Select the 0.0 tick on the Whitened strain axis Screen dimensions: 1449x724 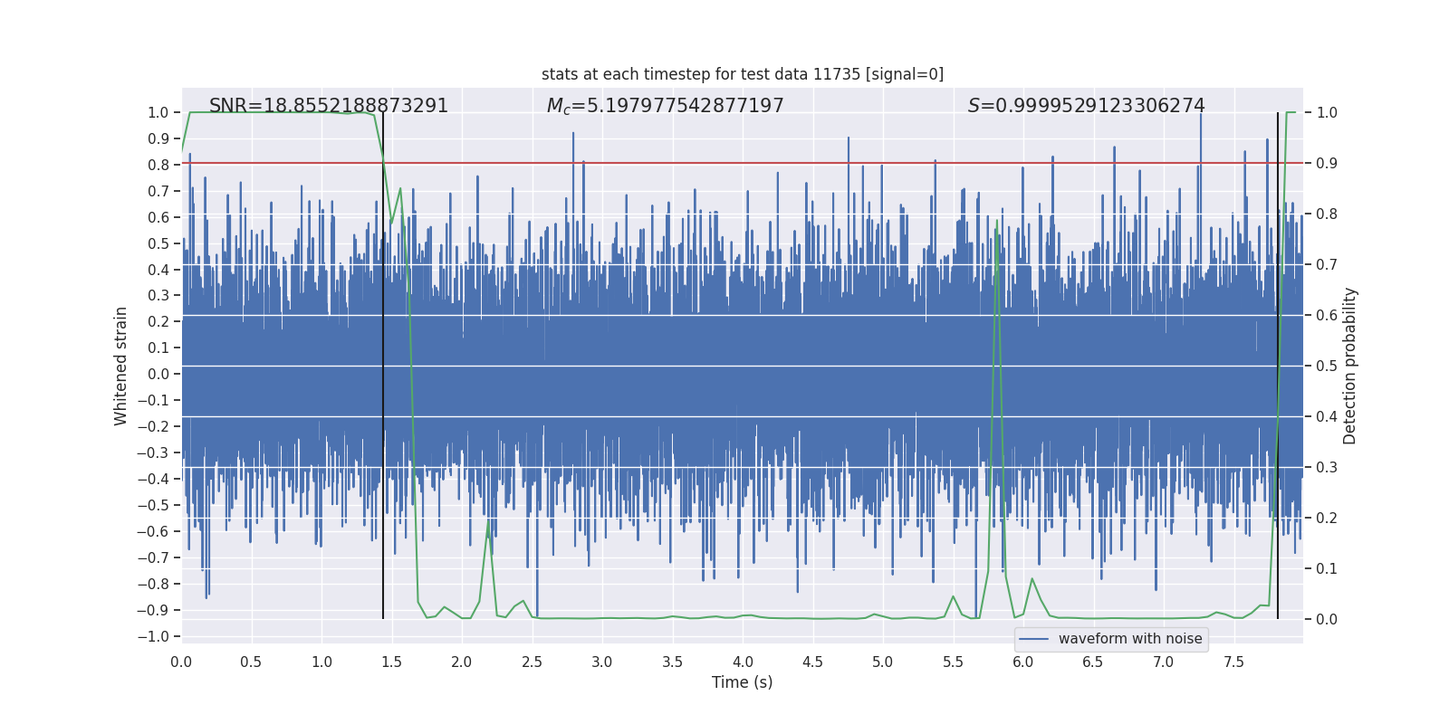pos(158,374)
